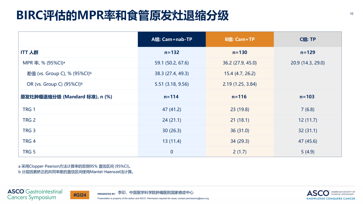
Task: Select the value 23 (19.8)
Action: pos(240,109)
